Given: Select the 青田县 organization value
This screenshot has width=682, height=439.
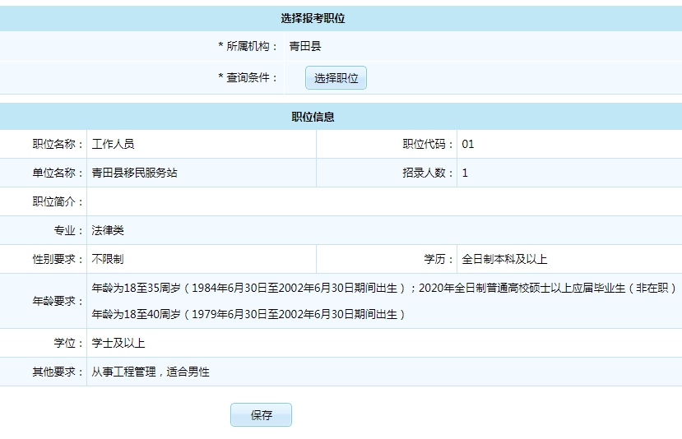Looking at the screenshot, I should point(305,46).
